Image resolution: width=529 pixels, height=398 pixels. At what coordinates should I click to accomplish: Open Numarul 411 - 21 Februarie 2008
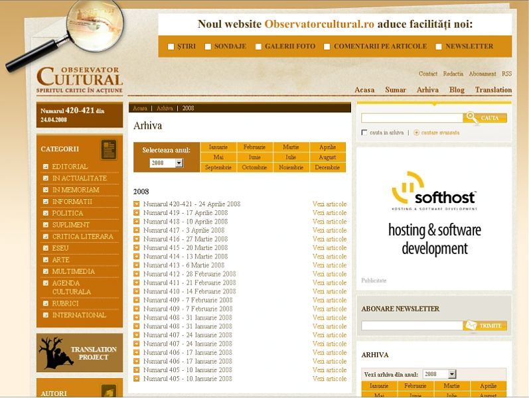click(x=189, y=283)
